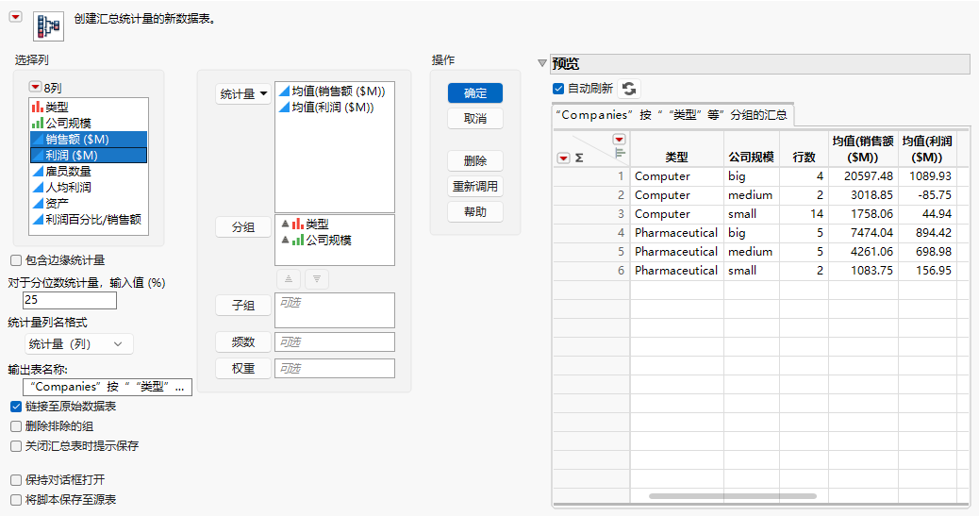
Task: Select the 销售额 ($M) column
Action: [x=89, y=140]
